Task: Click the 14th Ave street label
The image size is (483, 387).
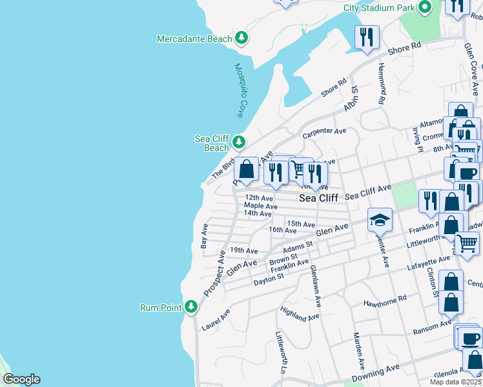Action: tap(258, 213)
